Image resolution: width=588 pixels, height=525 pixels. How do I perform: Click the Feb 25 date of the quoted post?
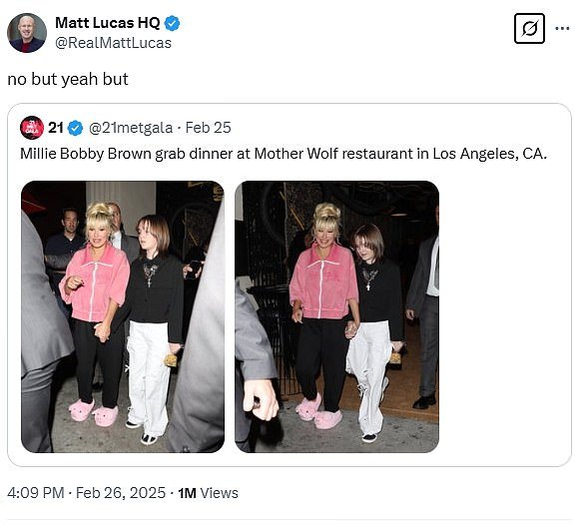coord(208,128)
